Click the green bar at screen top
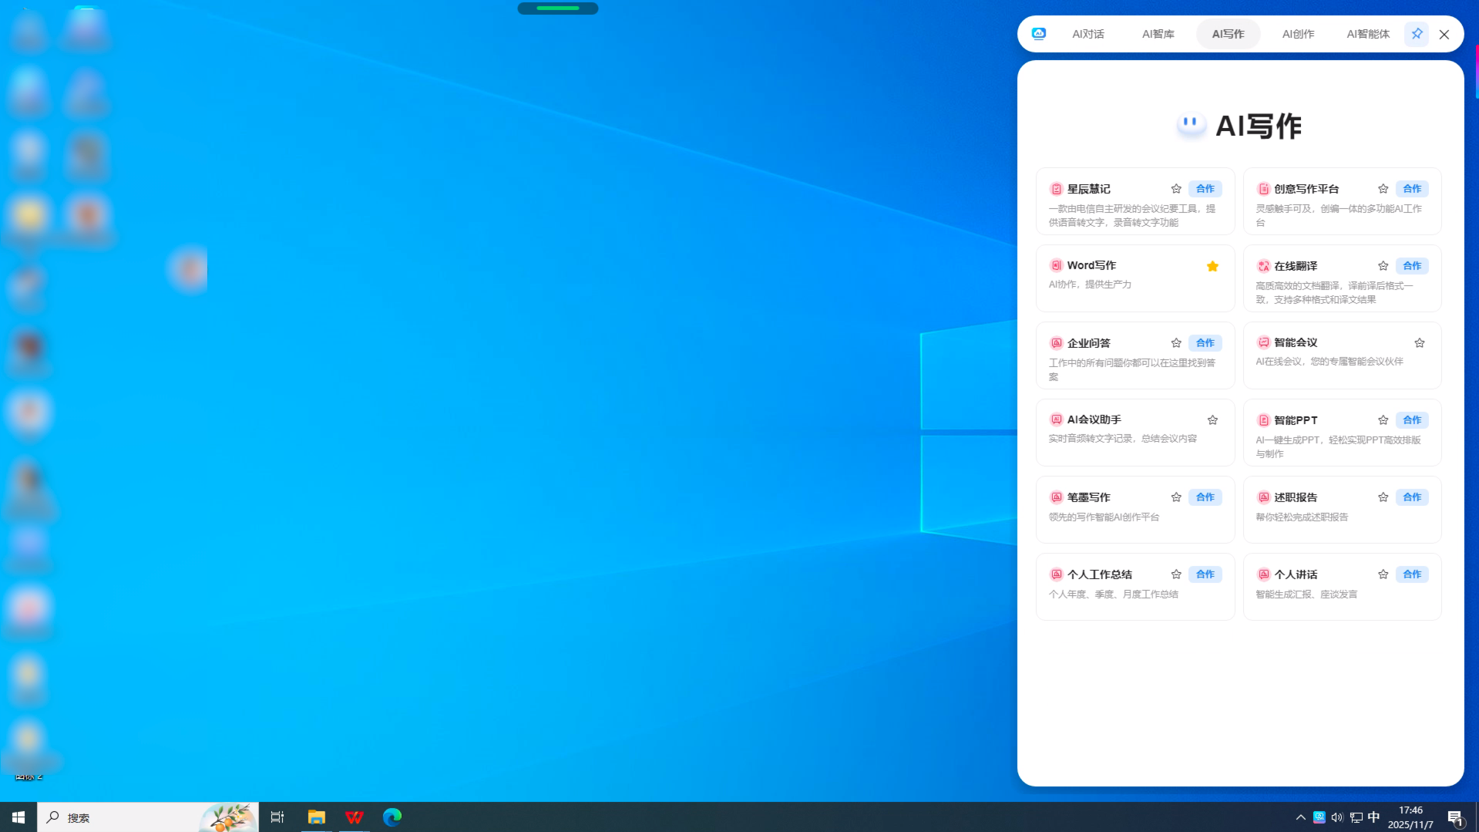 (557, 8)
